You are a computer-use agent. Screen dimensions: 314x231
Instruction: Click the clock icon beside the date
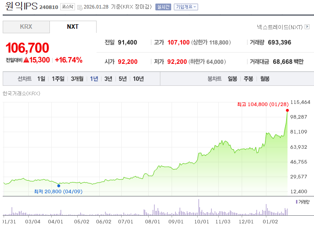click(x=80, y=8)
